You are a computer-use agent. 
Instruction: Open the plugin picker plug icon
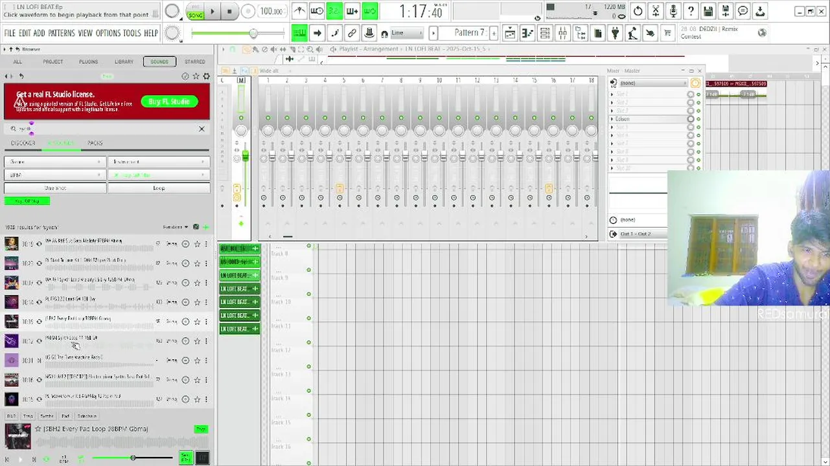pyautogui.click(x=615, y=33)
